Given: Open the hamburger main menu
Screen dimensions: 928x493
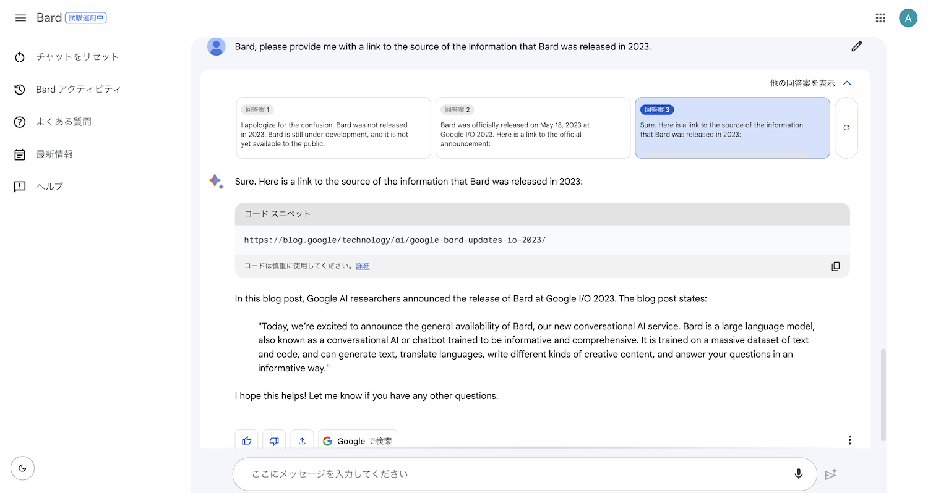Looking at the screenshot, I should pyautogui.click(x=20, y=18).
